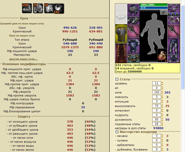This screenshot has width=185, height=152.
Task: Collapse the Статы section
Action: click(x=117, y=79)
